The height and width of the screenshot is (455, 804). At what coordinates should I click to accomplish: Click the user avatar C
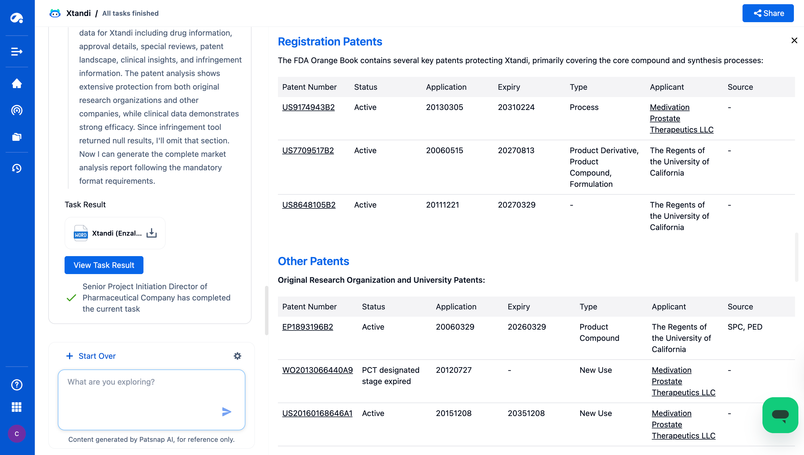pos(17,434)
